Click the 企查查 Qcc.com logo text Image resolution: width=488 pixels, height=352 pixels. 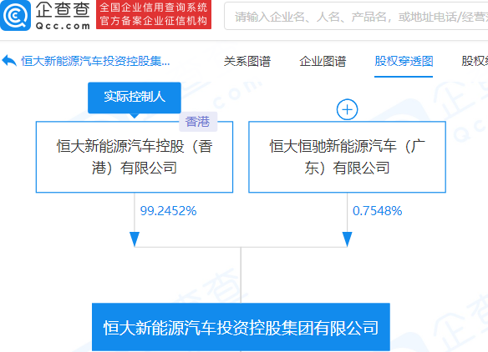point(63,16)
